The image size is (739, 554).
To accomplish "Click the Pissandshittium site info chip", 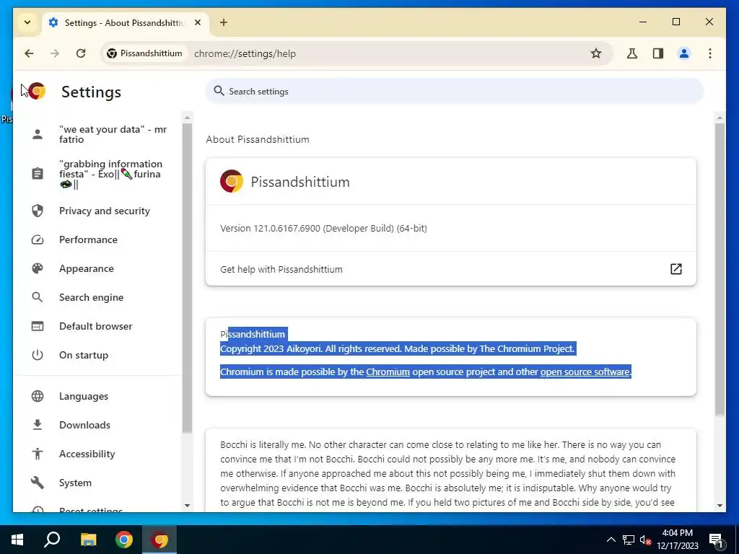I will [144, 53].
